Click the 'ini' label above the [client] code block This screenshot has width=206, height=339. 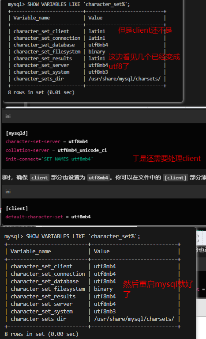[x=8, y=191]
